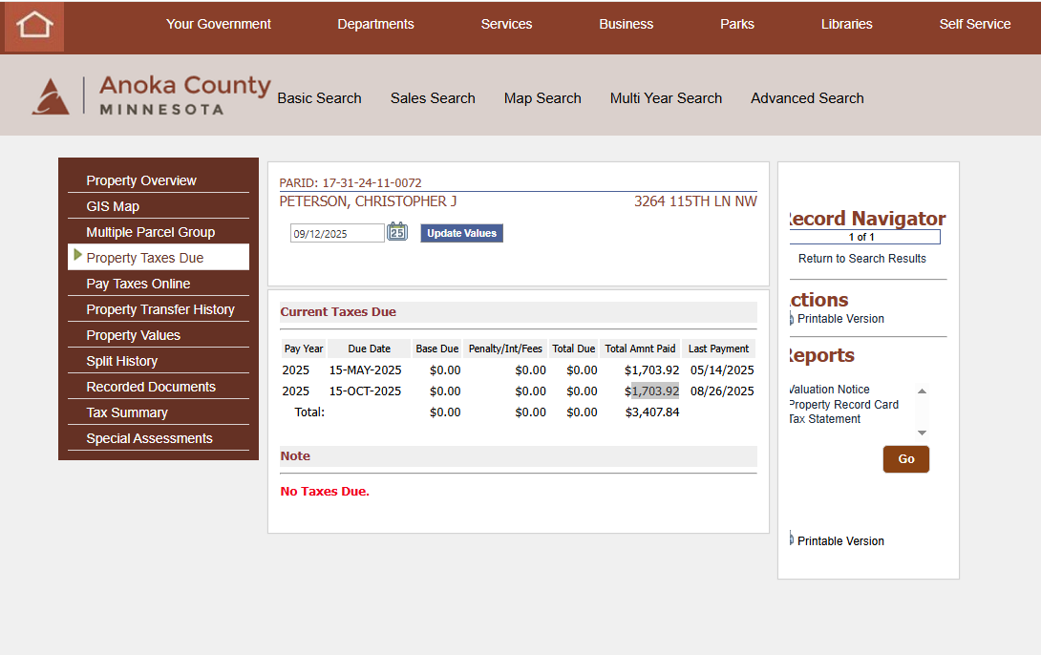
Task: Open Pay Taxes Online in sidebar
Action: [x=138, y=284]
